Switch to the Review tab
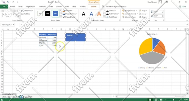Screen dimensions: 189x101 pyautogui.click(x=59, y=7)
